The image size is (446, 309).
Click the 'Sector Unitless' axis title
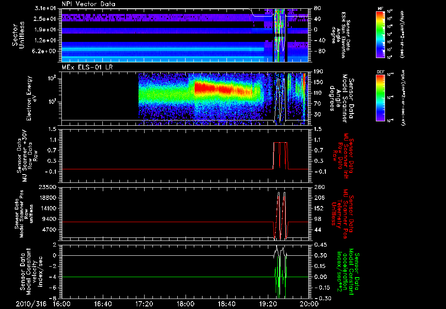click(x=18, y=35)
